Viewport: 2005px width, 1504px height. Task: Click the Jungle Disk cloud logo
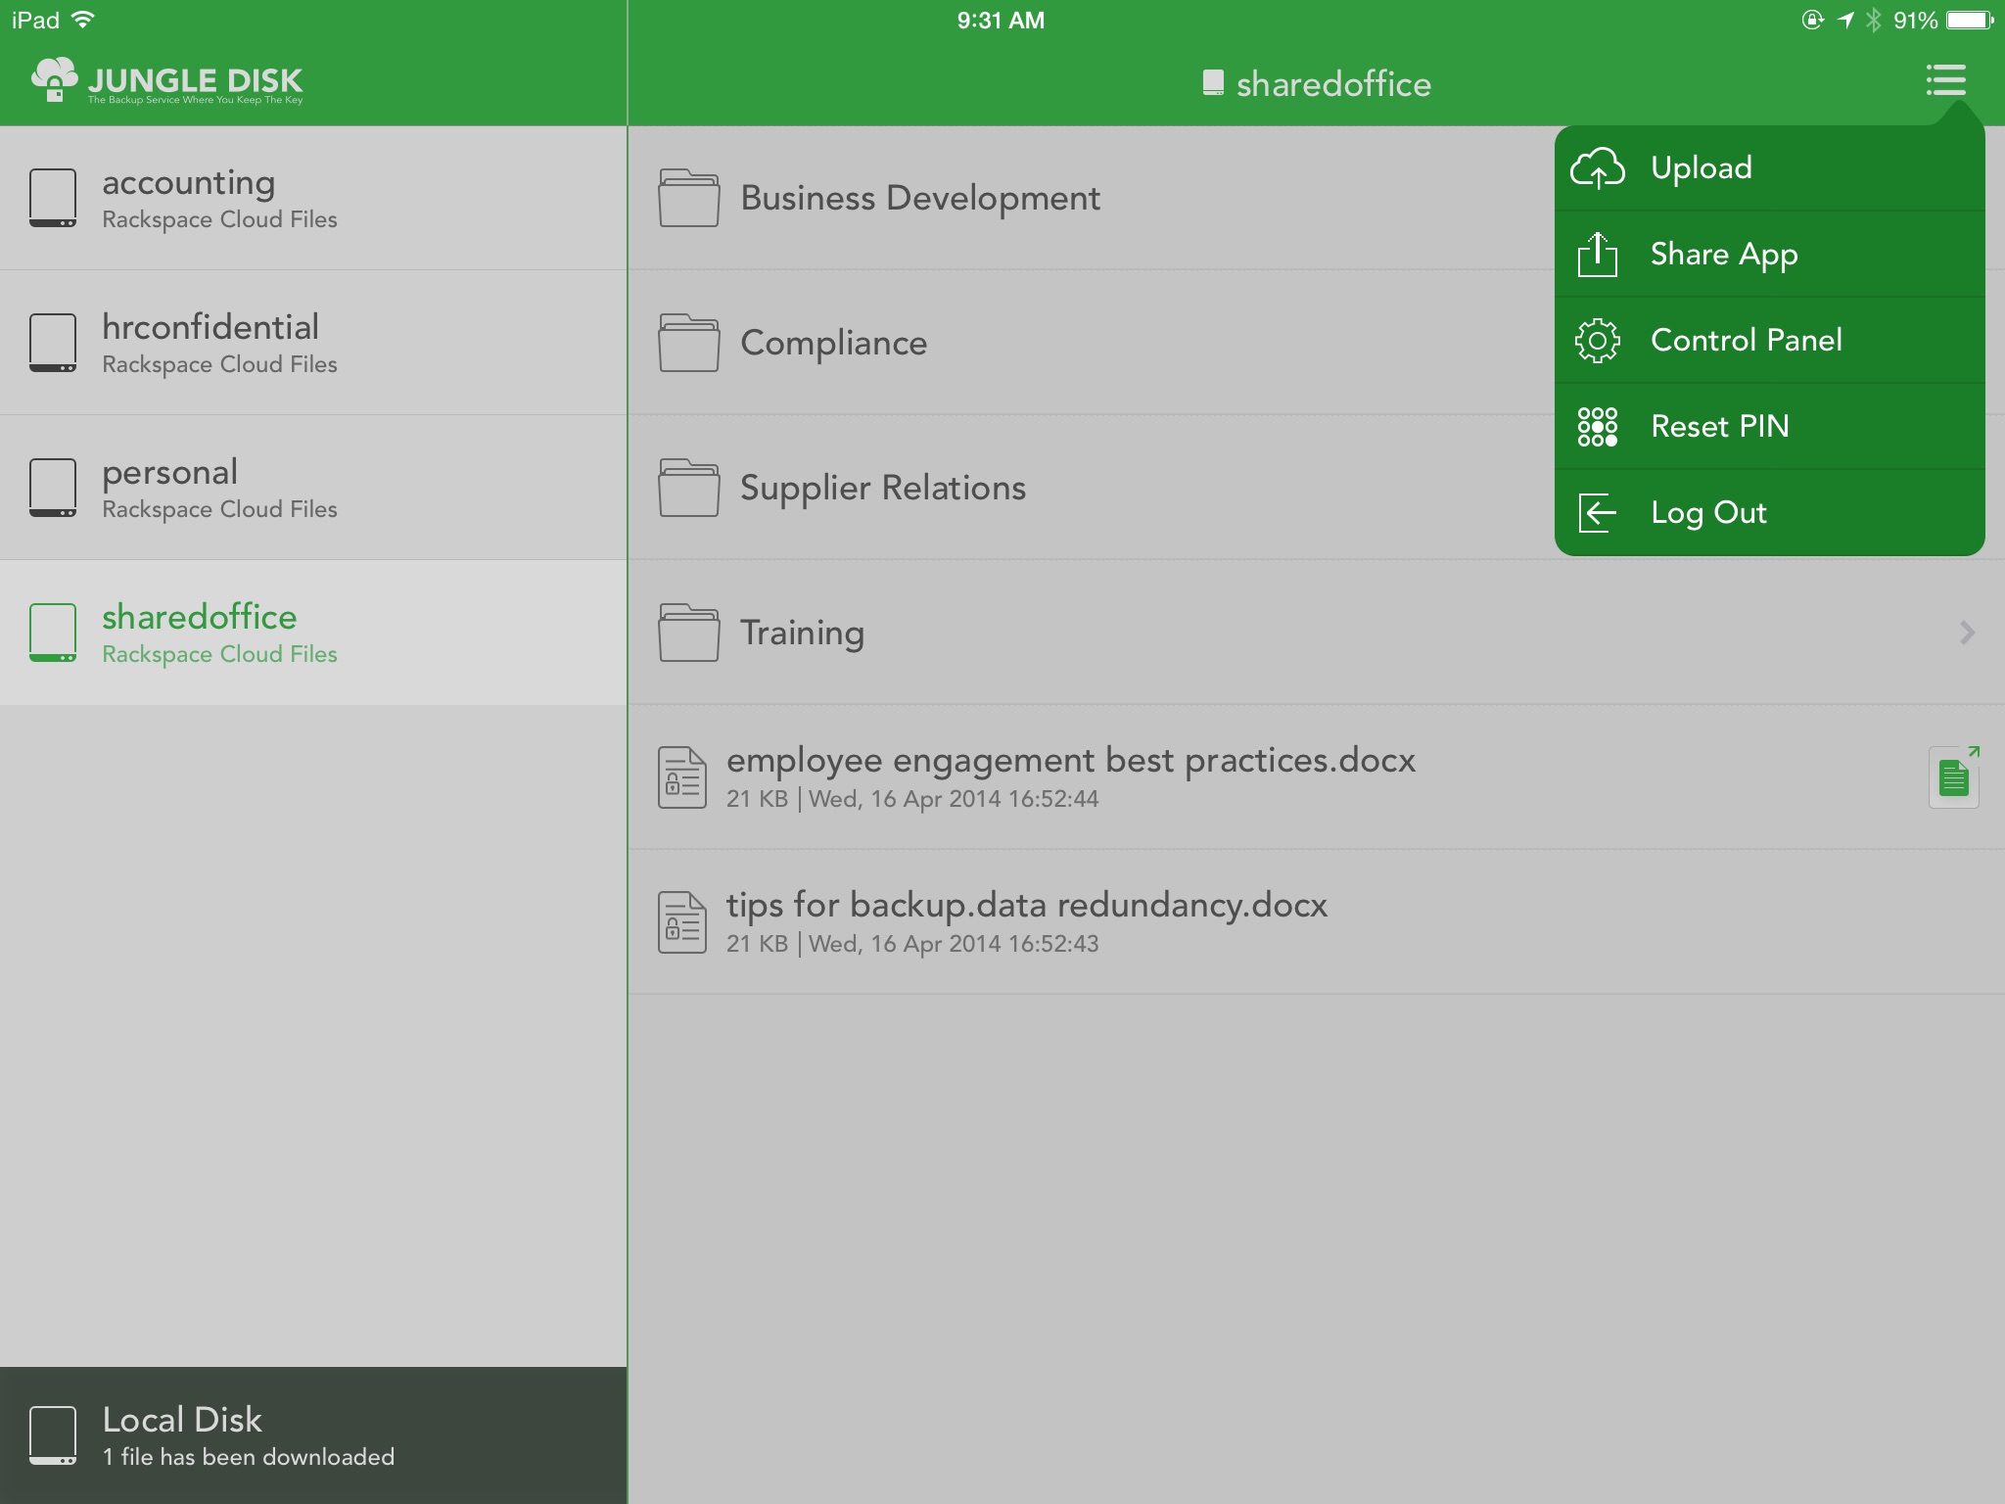[54, 79]
